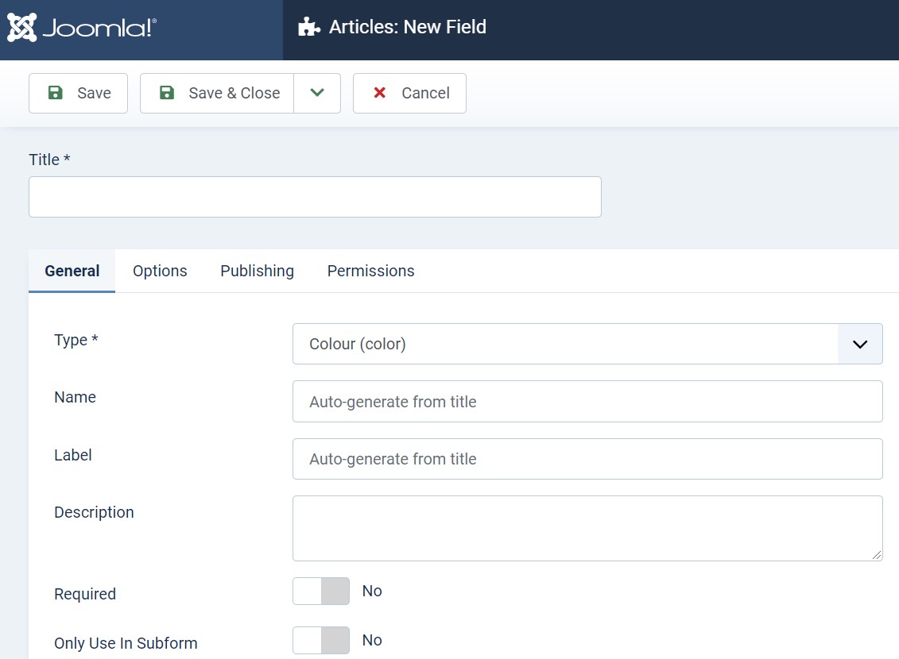
Task: Open the Type dropdown showing Colour (color)
Action: coord(587,344)
